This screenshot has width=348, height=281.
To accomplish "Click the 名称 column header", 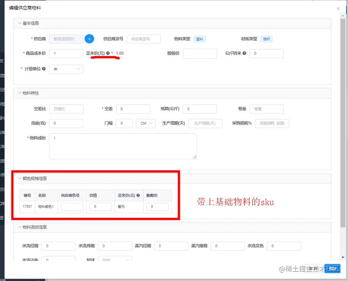I will (x=46, y=196).
